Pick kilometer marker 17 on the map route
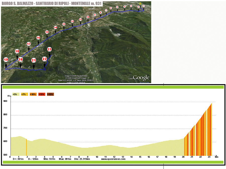Viewport: 226px width, 169px height. 29,44
